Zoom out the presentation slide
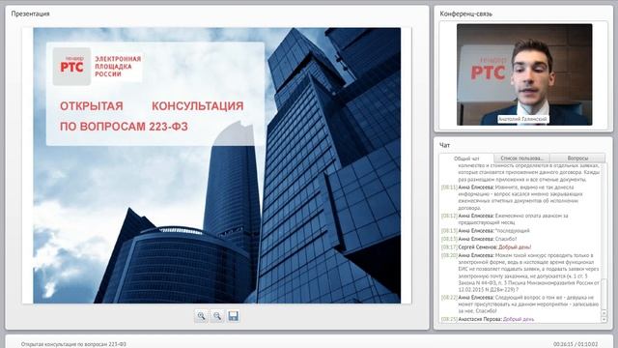The height and width of the screenshot is (348, 618). click(217, 316)
